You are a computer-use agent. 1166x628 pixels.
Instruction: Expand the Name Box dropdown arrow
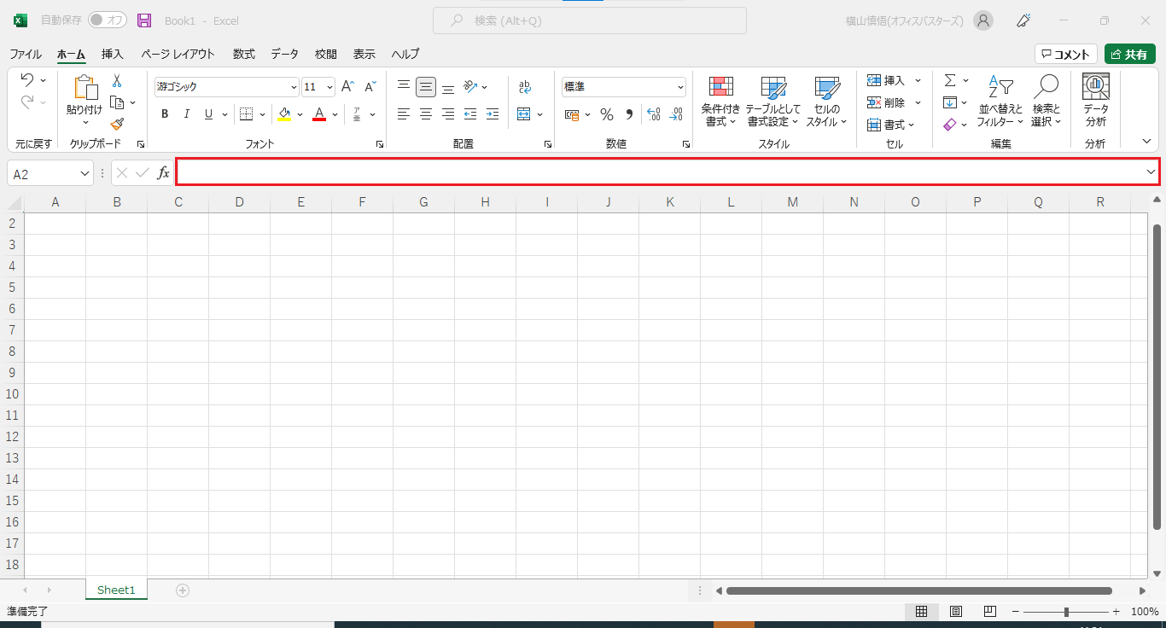pyautogui.click(x=85, y=173)
